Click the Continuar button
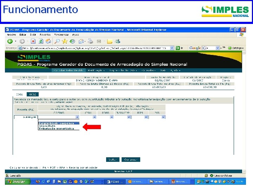253x190 pixels. pyautogui.click(x=131, y=159)
